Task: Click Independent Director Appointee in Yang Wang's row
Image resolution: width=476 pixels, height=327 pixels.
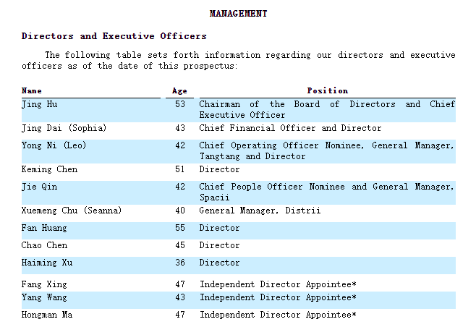Action: [x=278, y=297]
